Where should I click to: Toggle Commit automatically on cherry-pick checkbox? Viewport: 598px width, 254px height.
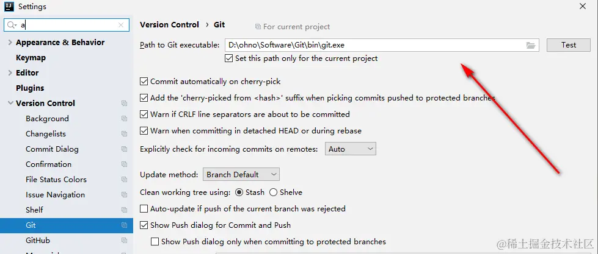(x=144, y=81)
